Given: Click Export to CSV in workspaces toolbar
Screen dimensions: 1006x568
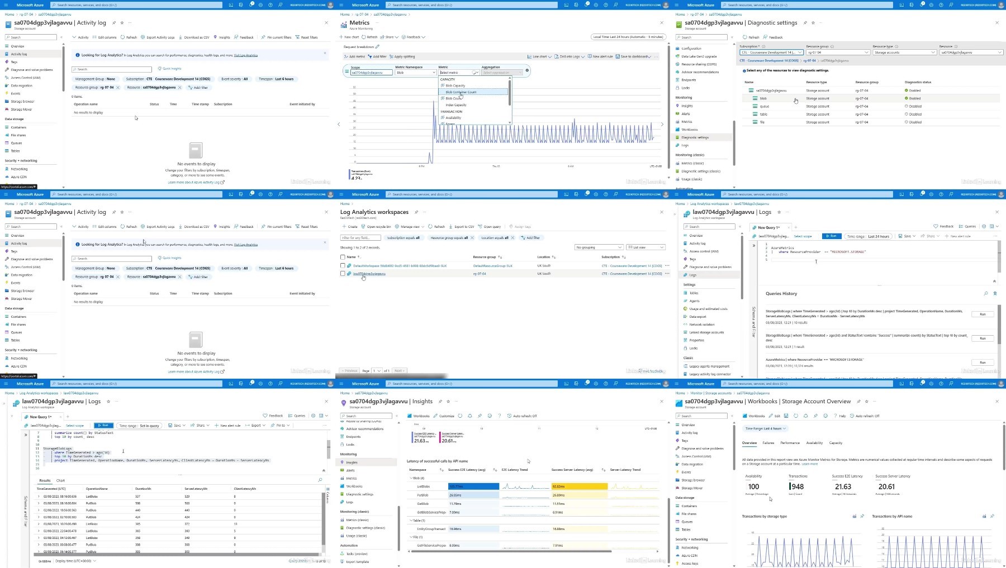Looking at the screenshot, I should pyautogui.click(x=462, y=227).
